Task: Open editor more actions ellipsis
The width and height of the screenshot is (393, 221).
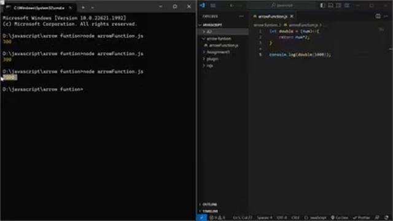Action: (x=386, y=17)
